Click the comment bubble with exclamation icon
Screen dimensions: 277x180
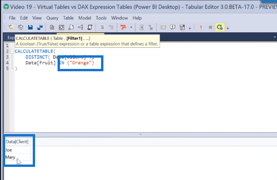(x=172, y=27)
